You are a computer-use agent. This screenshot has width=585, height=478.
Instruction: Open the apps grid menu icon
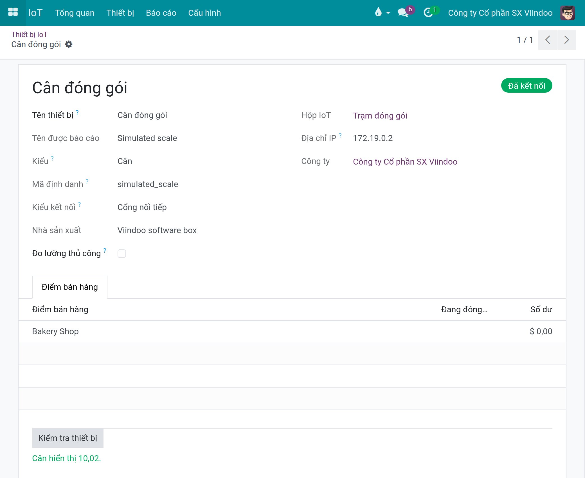(13, 12)
